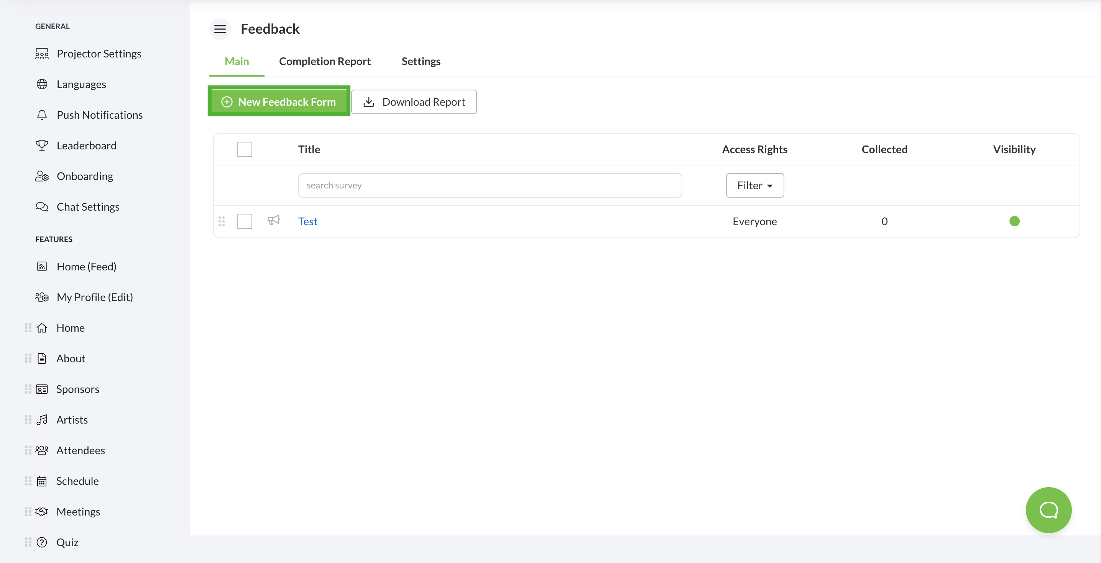
Task: Open the Test feedback form link
Action: (x=307, y=221)
